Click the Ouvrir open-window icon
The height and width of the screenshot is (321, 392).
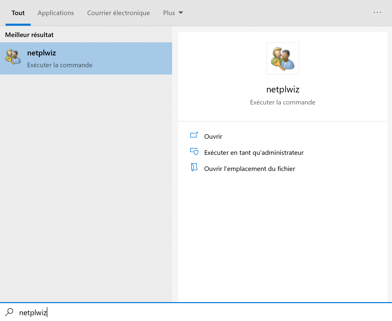click(194, 135)
